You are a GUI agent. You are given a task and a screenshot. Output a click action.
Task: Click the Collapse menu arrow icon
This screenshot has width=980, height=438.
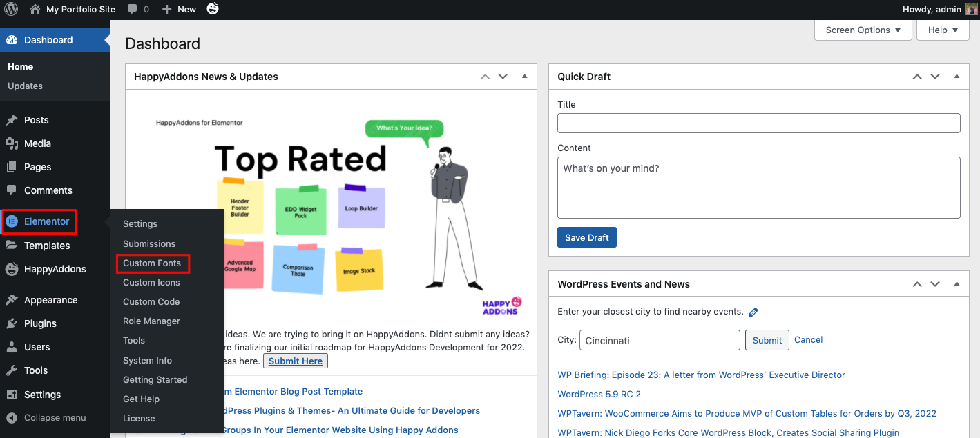pos(12,417)
